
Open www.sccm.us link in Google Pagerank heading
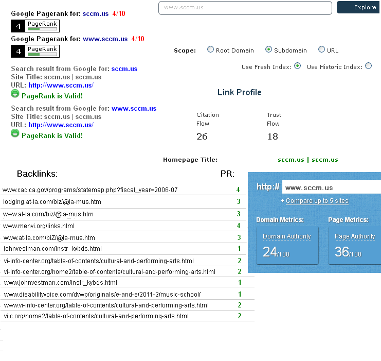(105, 39)
